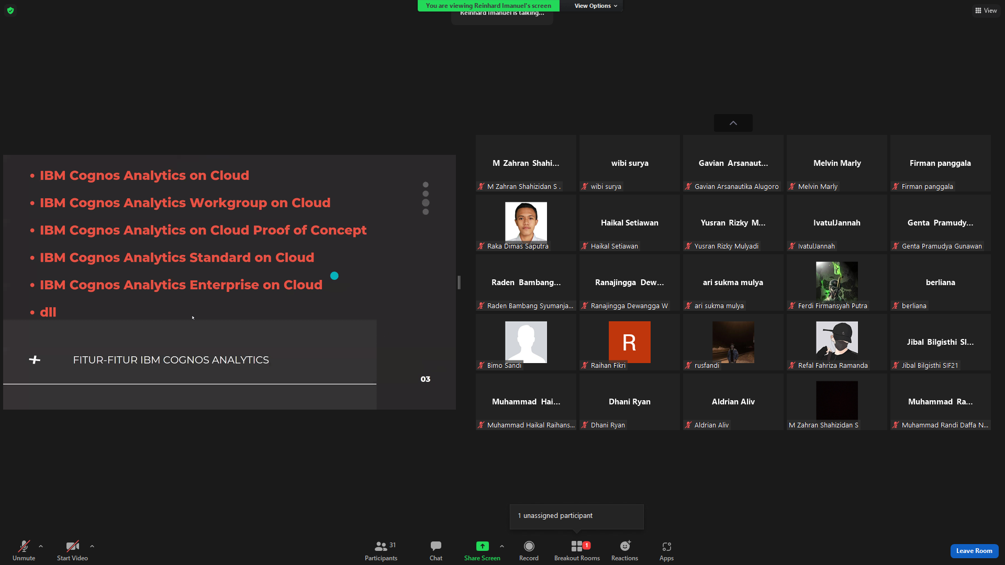Select the Melvin Marly participant tile
Screen dimensions: 1005x565
coord(837,163)
